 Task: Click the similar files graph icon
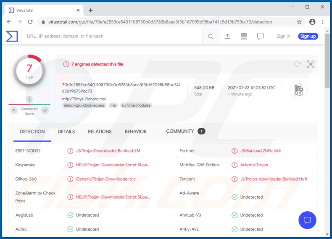click(311, 64)
